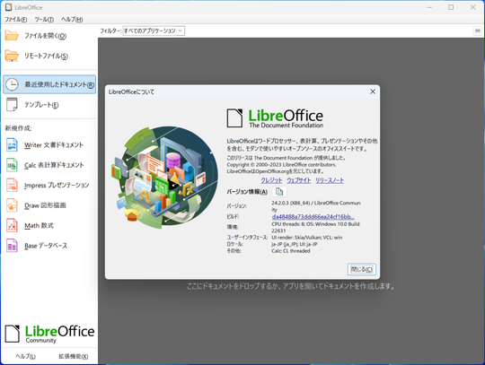Open the リリースノート link
The image size is (485, 365).
[330, 180]
